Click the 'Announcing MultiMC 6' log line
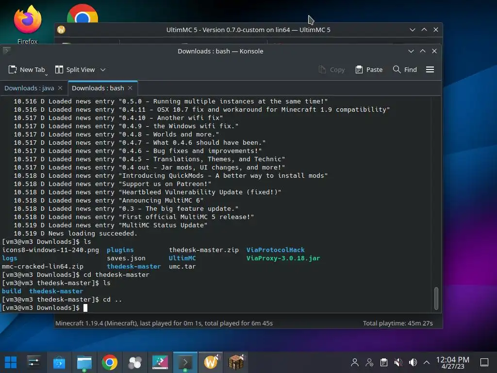 point(108,201)
